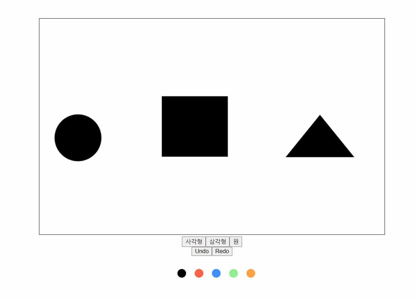Click the 삼각형 (triangle) button
The width and height of the screenshot is (417, 298).
(217, 242)
